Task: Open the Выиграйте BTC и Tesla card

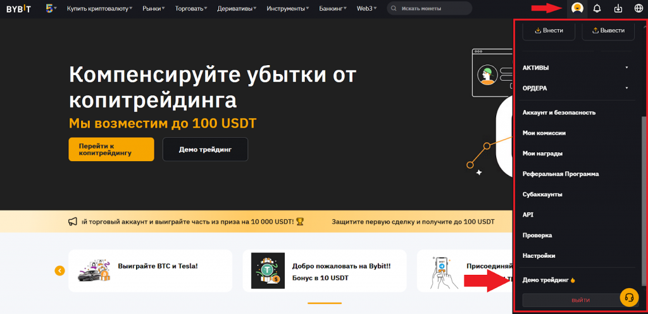Action: coord(150,270)
